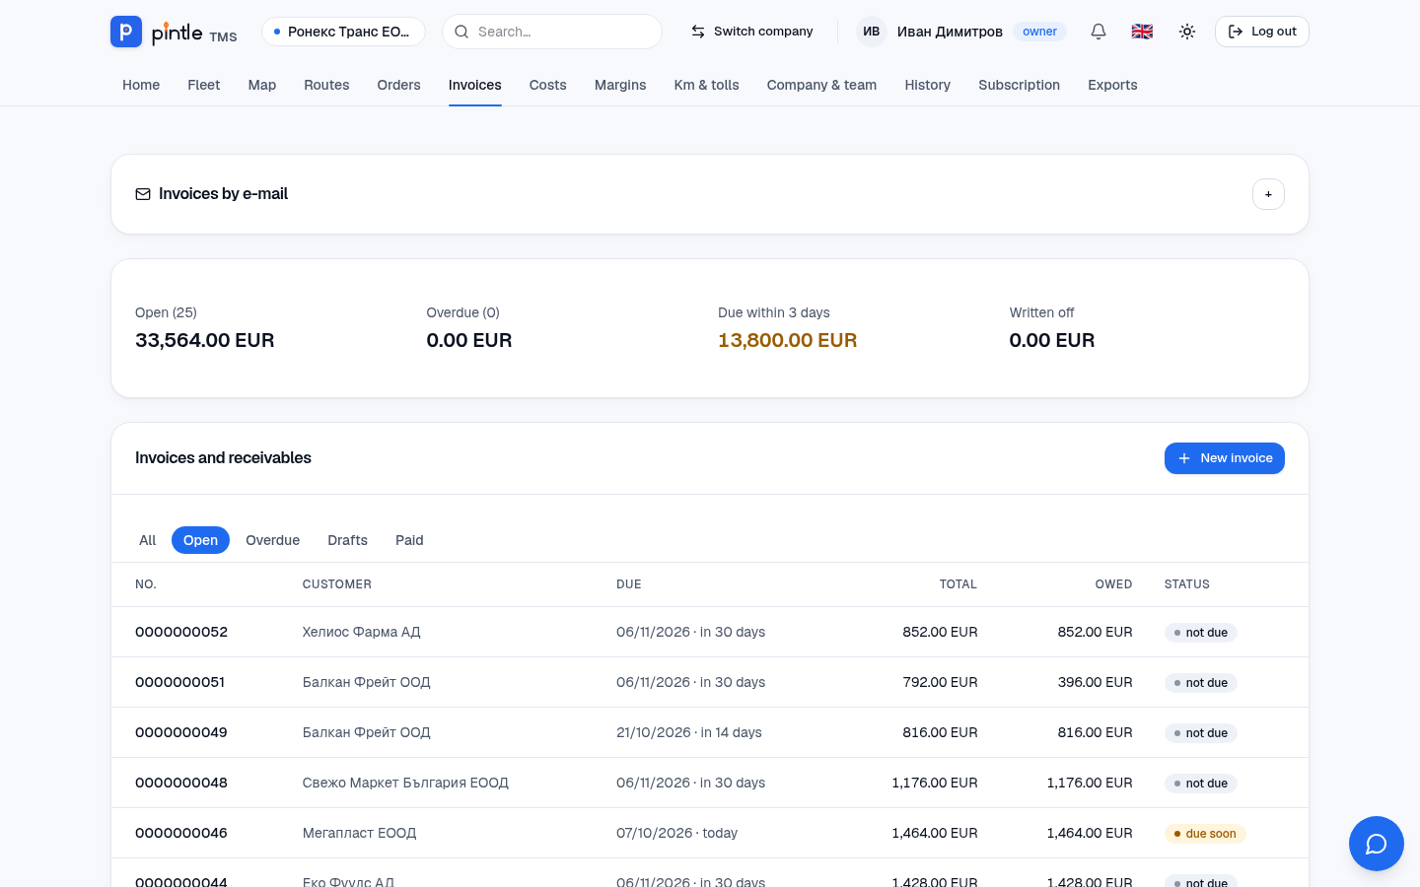Go to Km & tolls

(x=707, y=85)
